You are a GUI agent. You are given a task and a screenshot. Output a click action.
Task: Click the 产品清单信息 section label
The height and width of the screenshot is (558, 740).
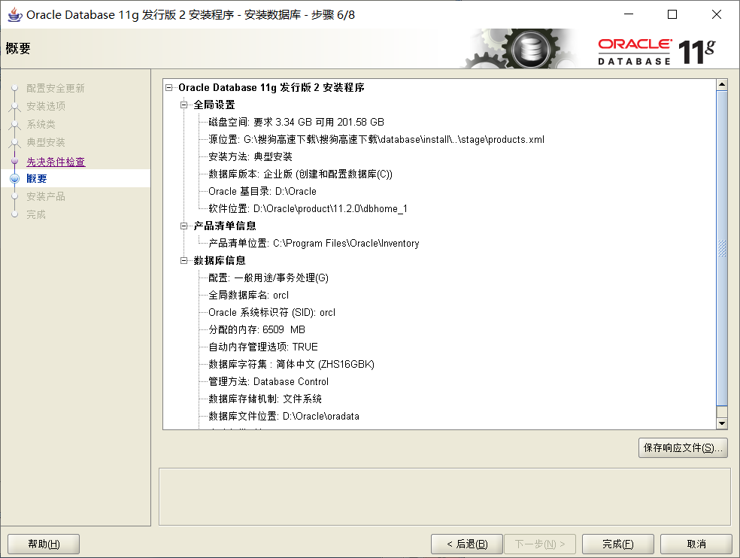point(225,226)
